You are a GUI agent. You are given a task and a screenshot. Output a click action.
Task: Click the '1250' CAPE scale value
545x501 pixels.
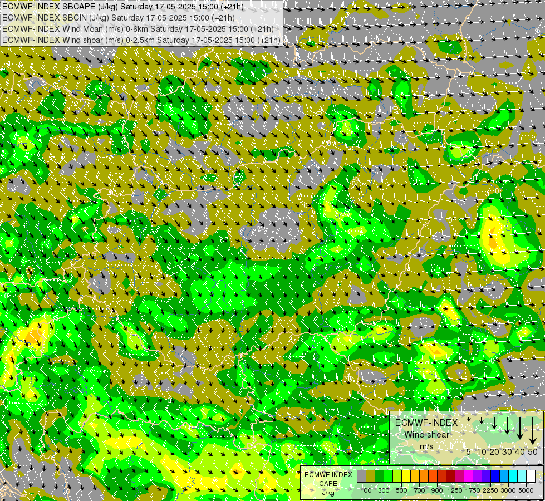(x=455, y=490)
